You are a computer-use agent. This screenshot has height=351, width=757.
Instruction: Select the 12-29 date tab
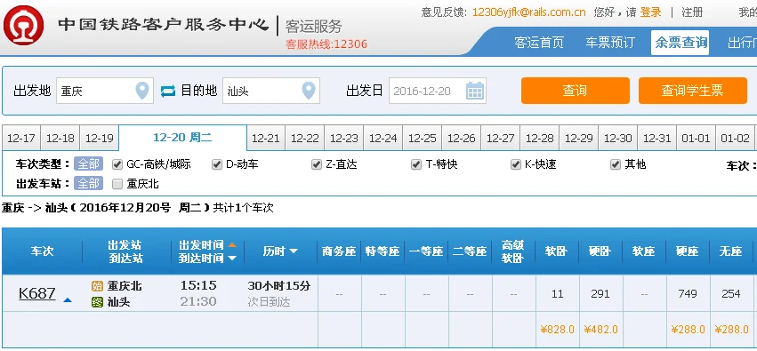pos(579,139)
